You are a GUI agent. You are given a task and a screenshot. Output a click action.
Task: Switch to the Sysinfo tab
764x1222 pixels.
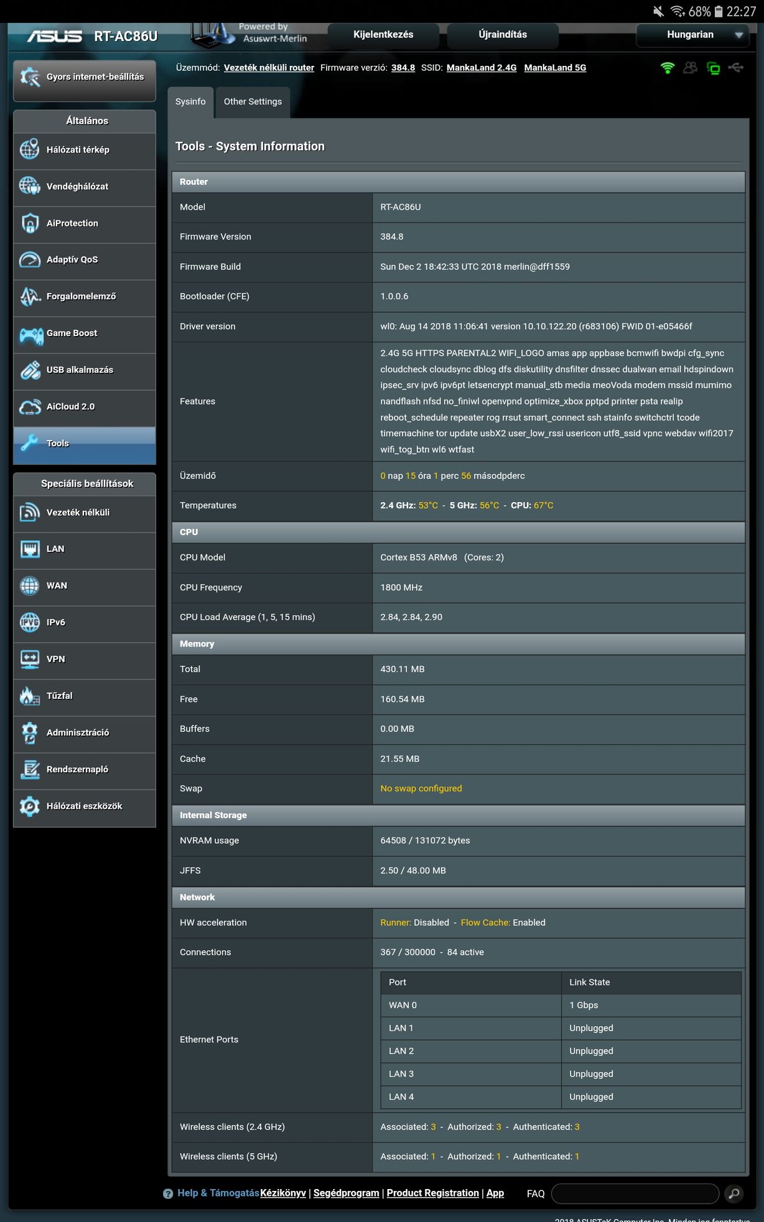tap(190, 102)
